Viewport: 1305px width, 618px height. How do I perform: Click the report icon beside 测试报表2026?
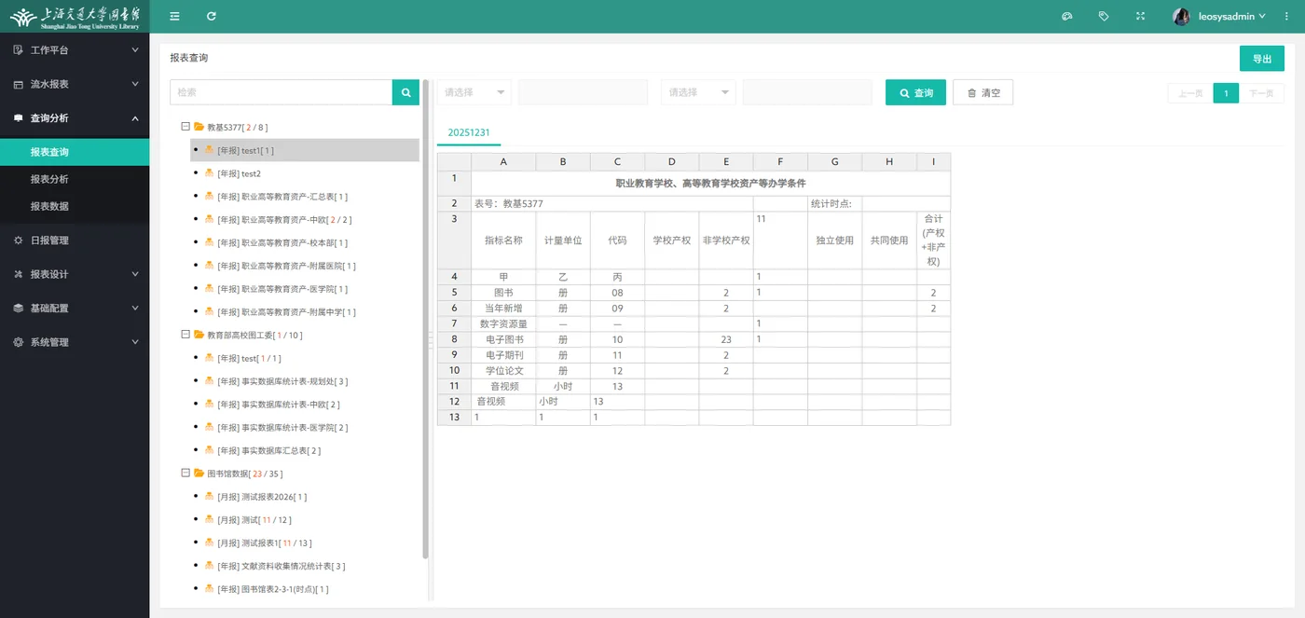point(210,496)
